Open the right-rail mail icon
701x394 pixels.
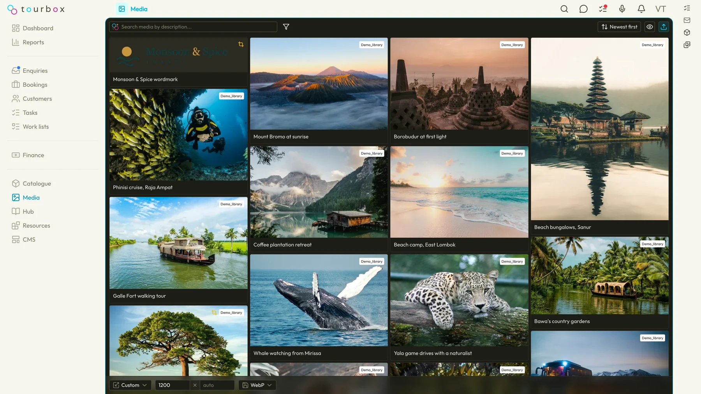687,20
